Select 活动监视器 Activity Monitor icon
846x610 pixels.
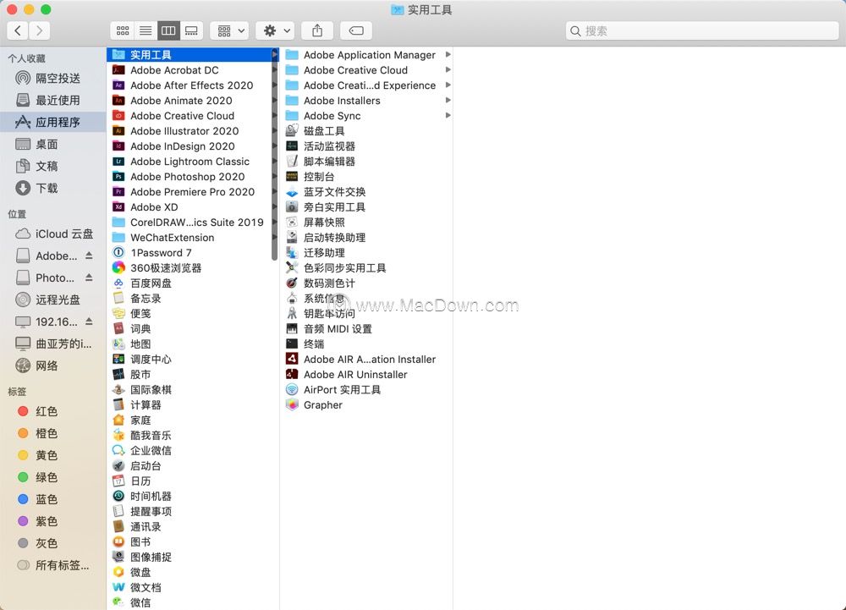coord(292,146)
